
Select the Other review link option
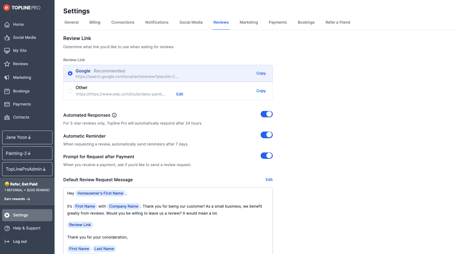(70, 91)
